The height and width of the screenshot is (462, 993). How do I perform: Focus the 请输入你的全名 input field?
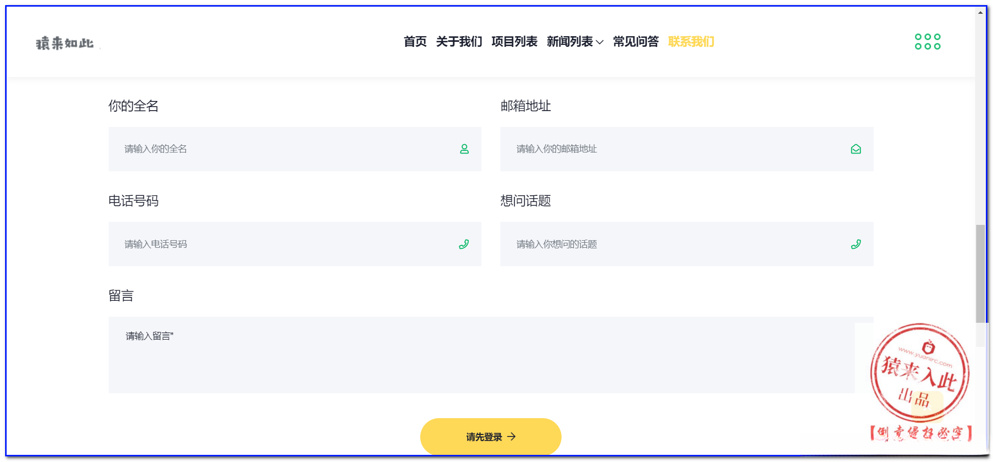(286, 149)
